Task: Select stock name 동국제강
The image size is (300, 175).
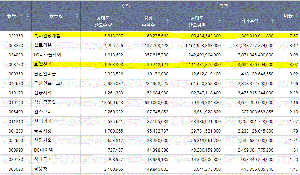Action: coord(43,131)
